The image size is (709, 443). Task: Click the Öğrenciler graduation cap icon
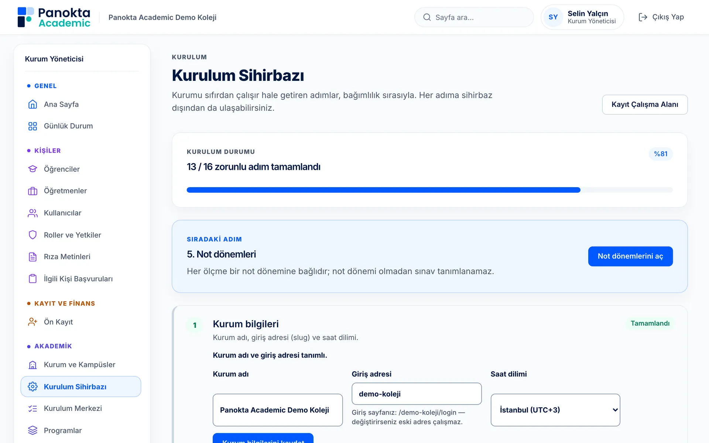pos(32,169)
